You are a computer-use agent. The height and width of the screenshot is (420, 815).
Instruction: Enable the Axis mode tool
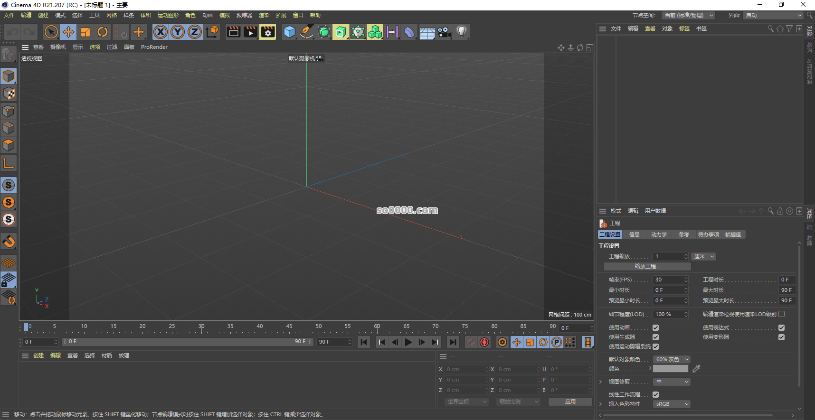point(9,163)
